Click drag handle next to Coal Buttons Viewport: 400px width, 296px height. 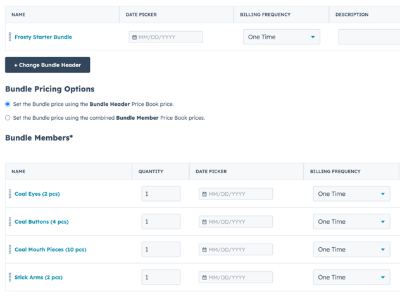point(9,222)
